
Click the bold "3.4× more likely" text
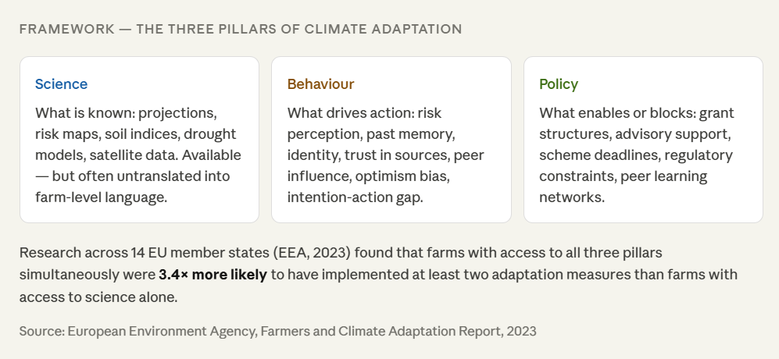click(x=213, y=275)
